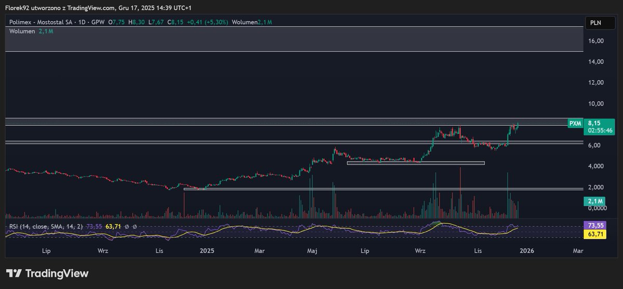
Task: Click the low value L7,67 in header
Action: (x=156, y=22)
